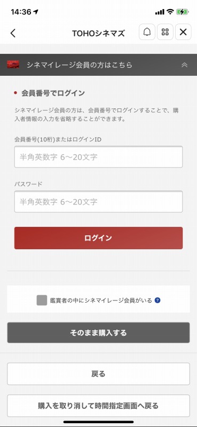Tap the home indicator bar at bottom
Screen dimensions: 197x427
tap(98, 422)
